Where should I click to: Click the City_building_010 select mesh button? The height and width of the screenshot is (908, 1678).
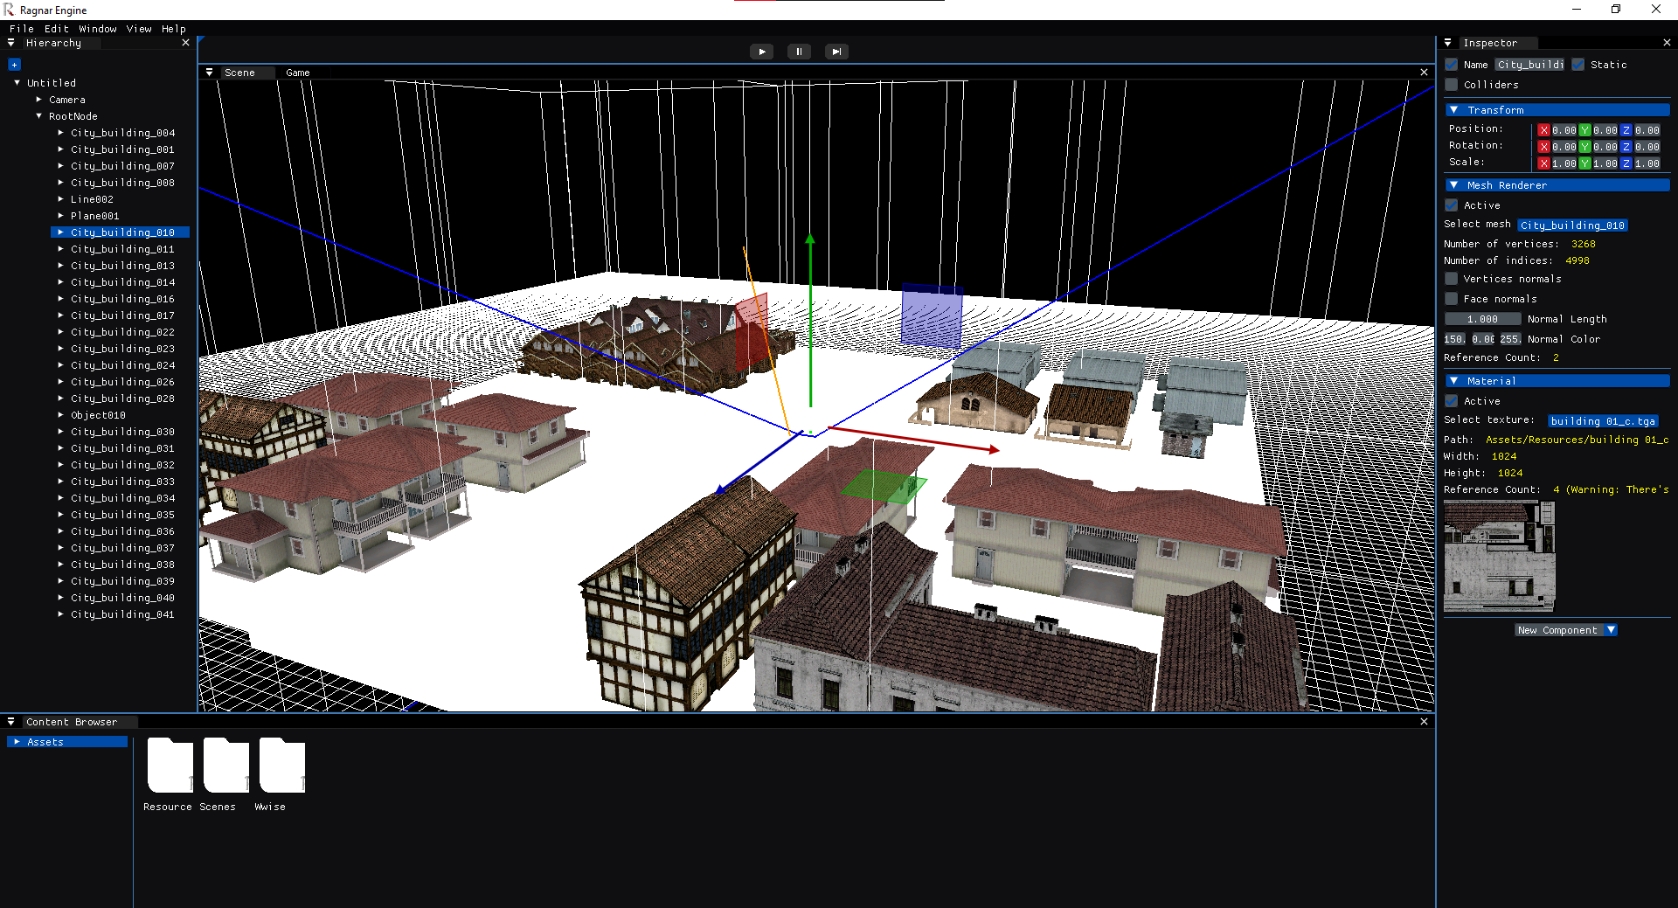point(1571,225)
